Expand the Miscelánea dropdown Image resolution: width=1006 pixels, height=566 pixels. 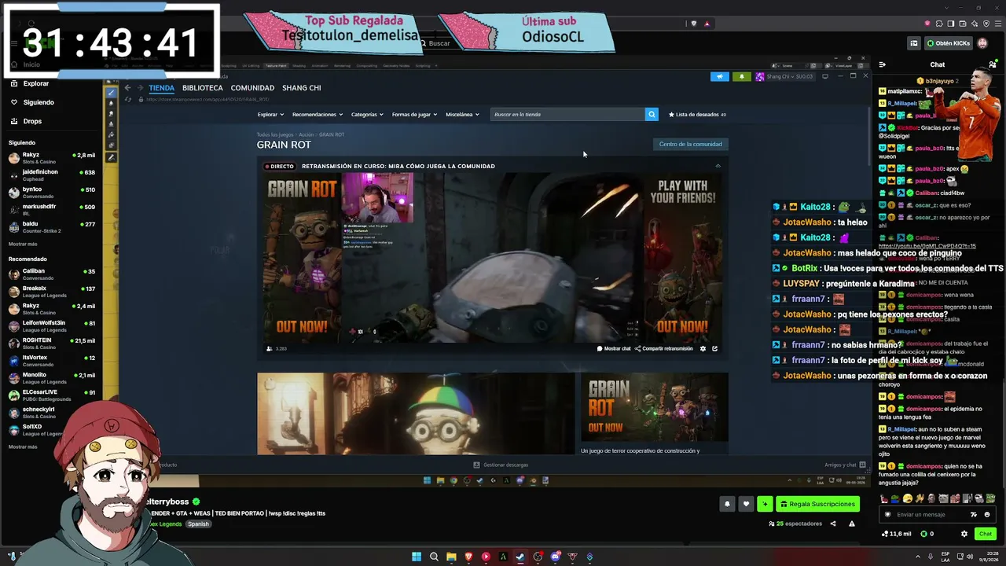pyautogui.click(x=462, y=115)
